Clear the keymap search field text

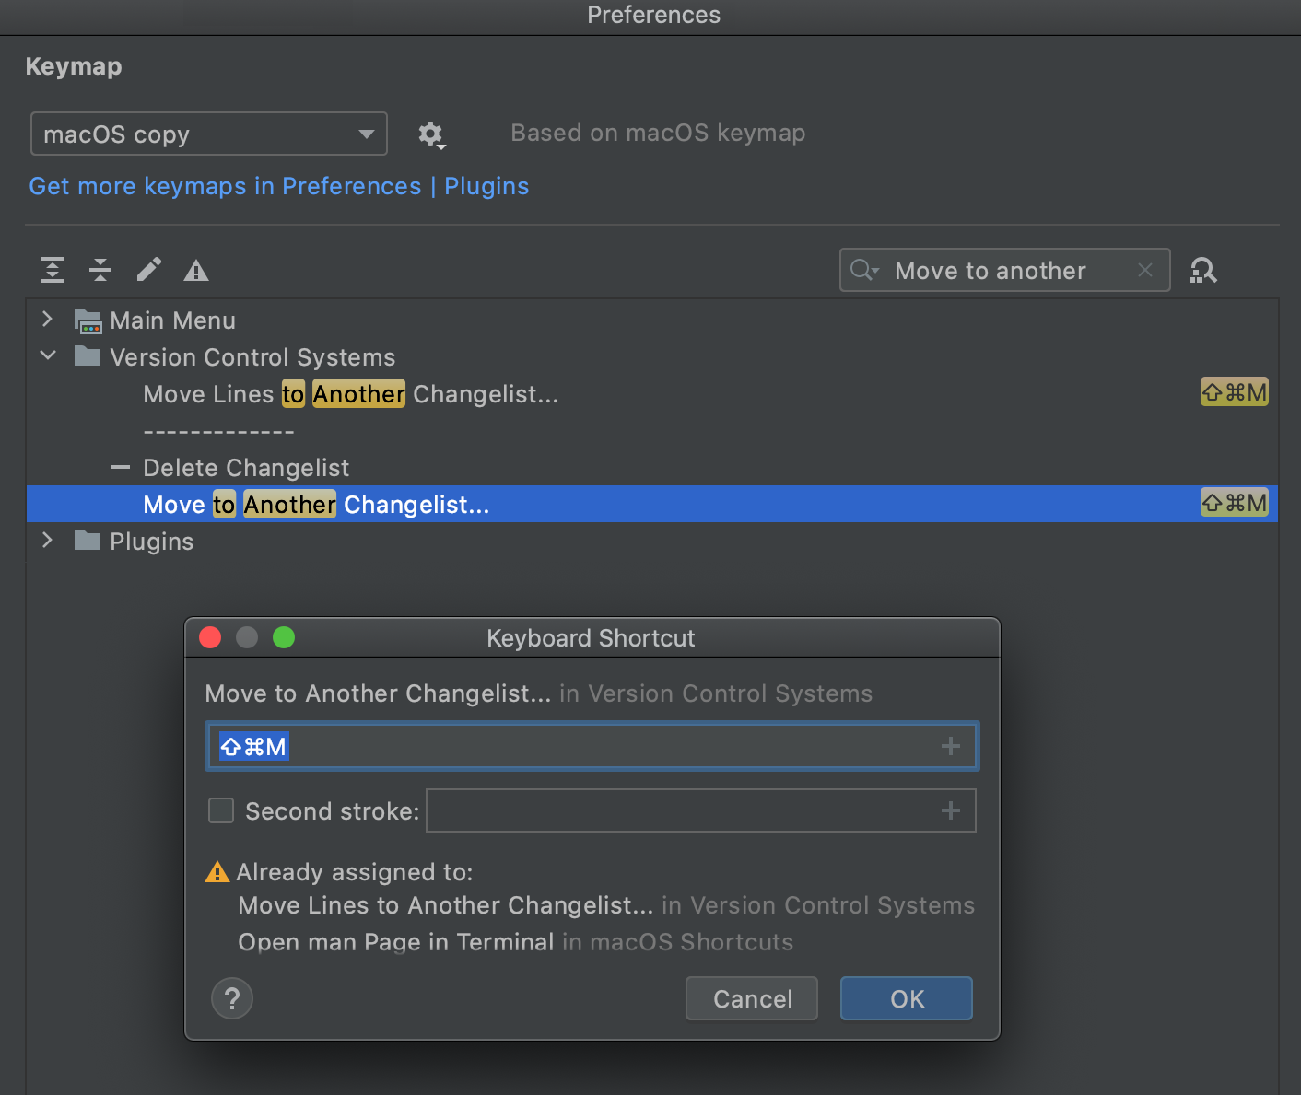pyautogui.click(x=1145, y=270)
